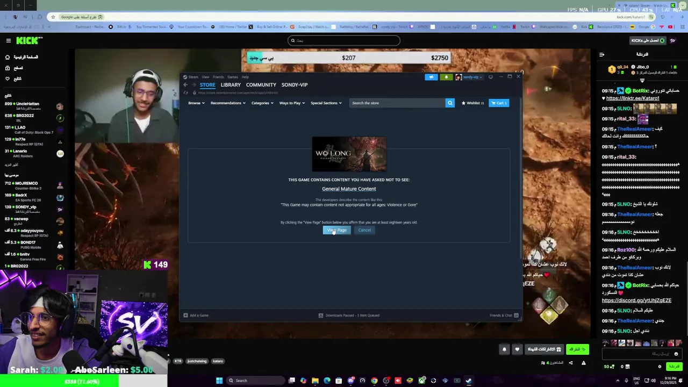The height and width of the screenshot is (387, 688).
Task: Click the green Steam notifications bell
Action: click(446, 77)
